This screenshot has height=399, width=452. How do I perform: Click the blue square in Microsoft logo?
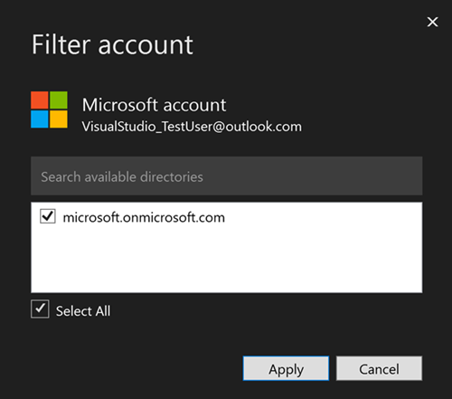(40, 119)
